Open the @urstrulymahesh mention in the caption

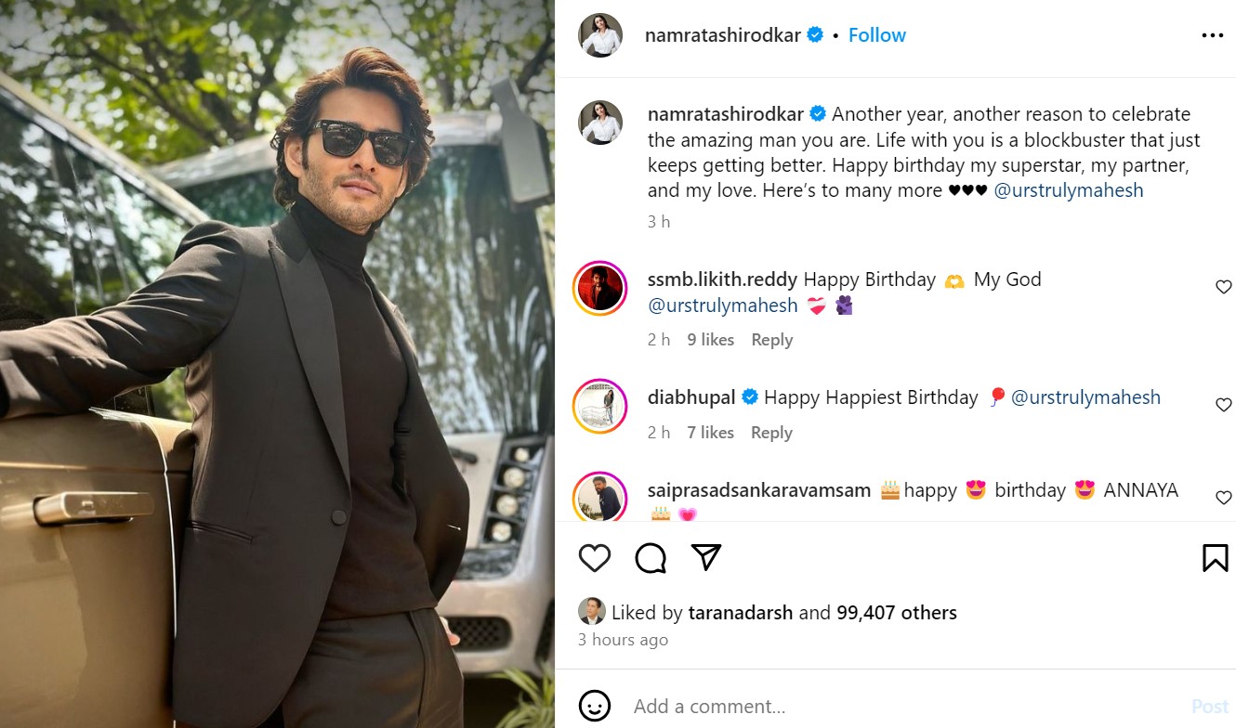pos(1068,190)
